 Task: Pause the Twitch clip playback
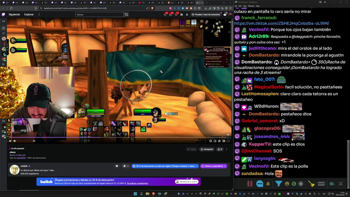point(10,141)
